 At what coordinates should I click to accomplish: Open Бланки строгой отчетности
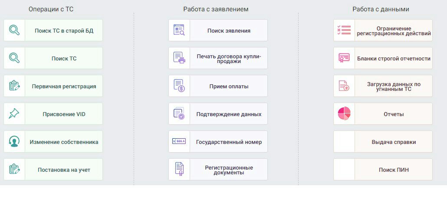(383, 58)
